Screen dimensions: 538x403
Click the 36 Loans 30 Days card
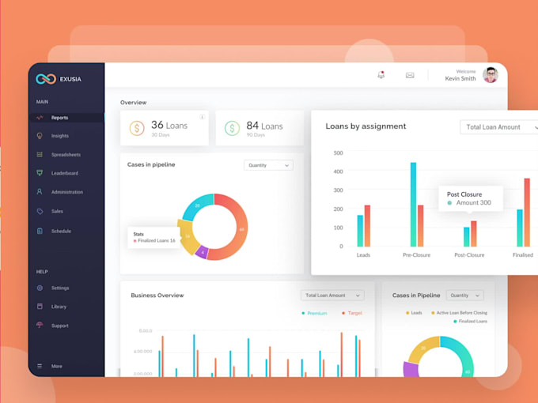click(165, 128)
